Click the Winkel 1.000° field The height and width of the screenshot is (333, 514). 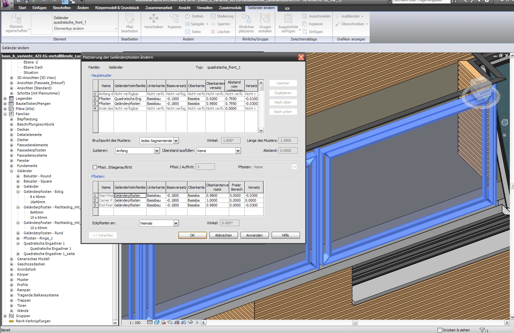231,140
